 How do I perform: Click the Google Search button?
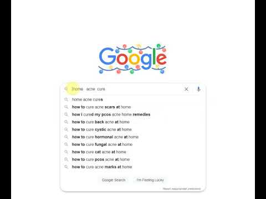114,180
